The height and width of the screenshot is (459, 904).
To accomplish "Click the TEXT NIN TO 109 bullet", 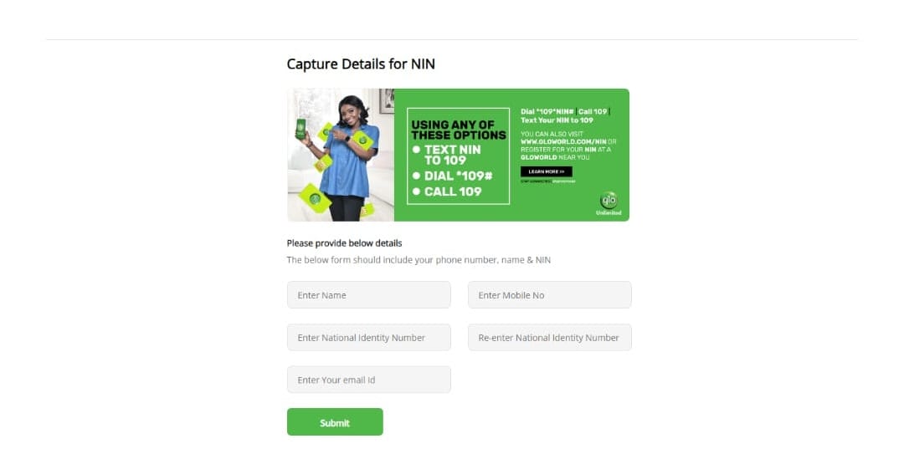I will (x=447, y=155).
